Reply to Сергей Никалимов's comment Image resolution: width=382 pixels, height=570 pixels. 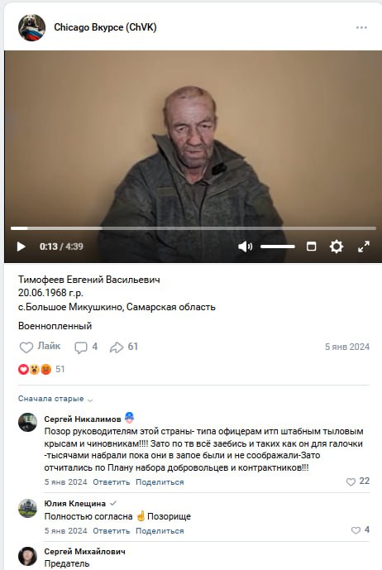[x=112, y=482]
